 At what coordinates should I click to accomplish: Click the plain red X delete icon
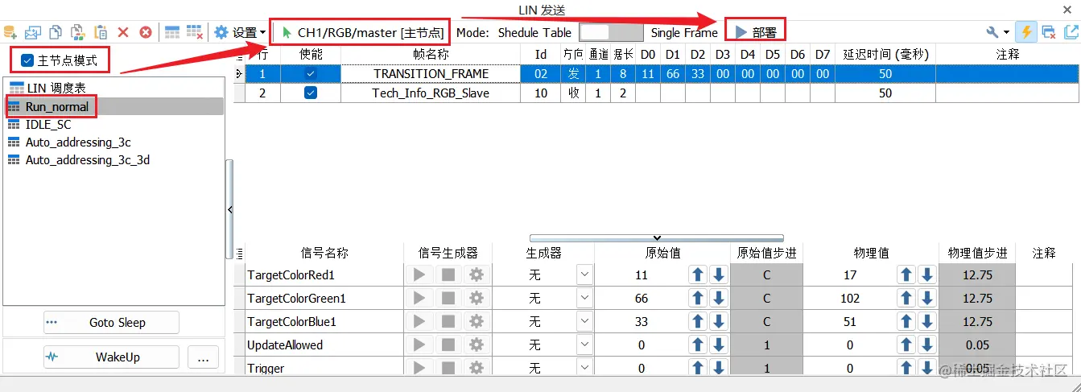point(123,32)
